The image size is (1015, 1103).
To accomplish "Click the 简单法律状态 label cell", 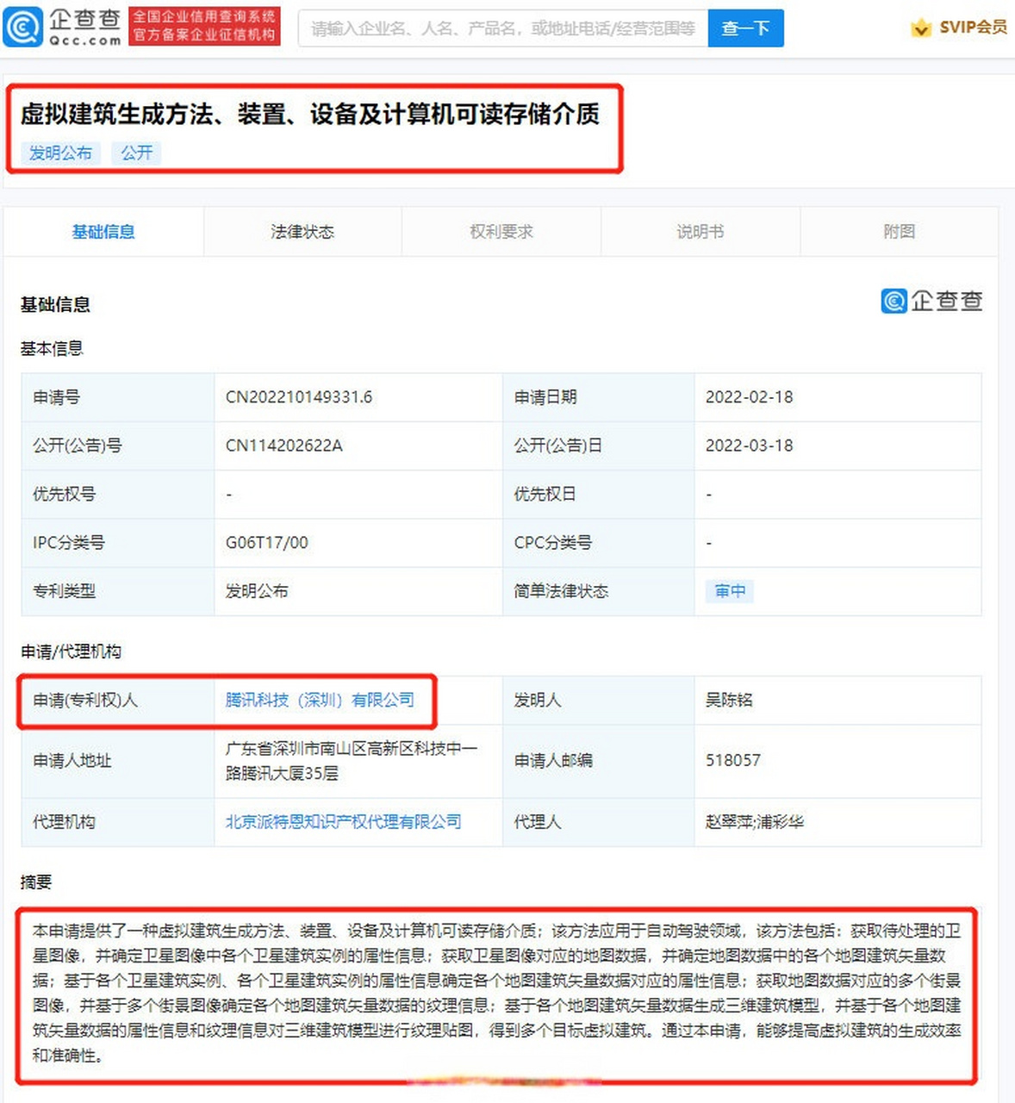I will tap(599, 591).
